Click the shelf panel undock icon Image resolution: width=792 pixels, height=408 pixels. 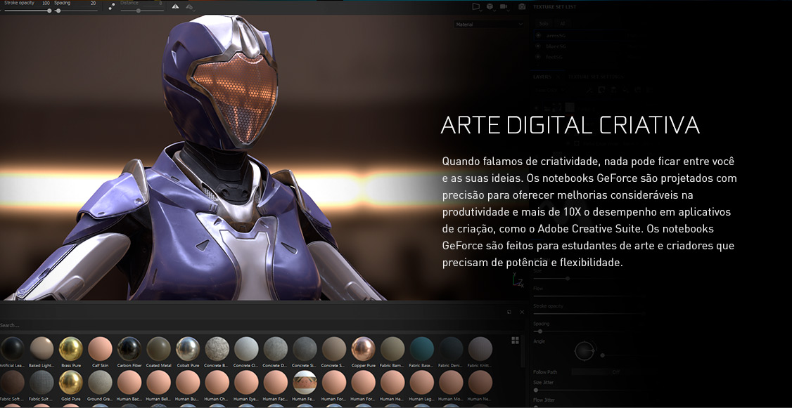509,312
